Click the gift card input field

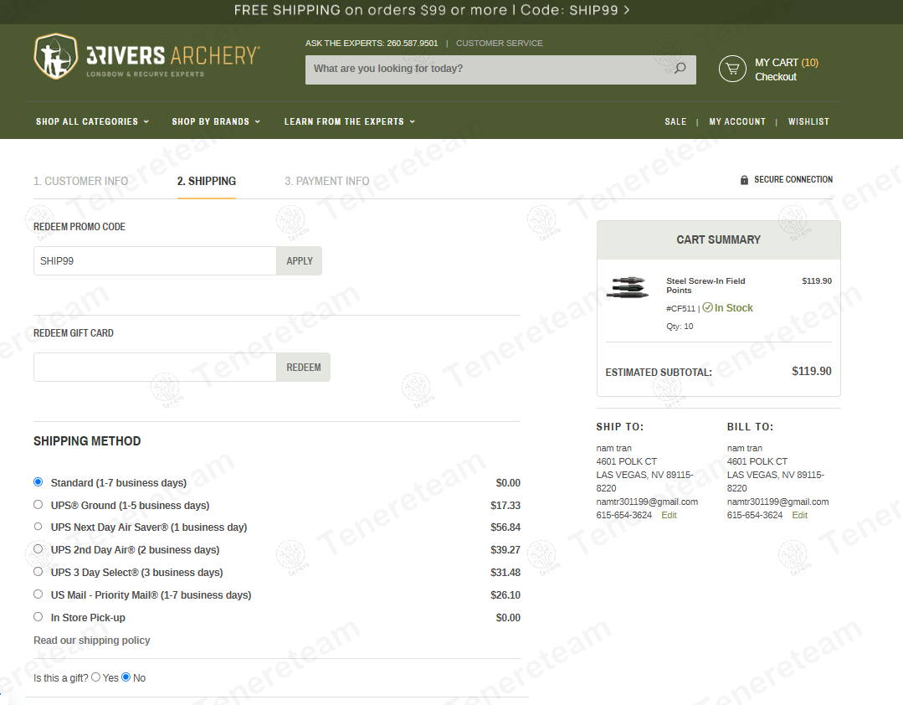(155, 368)
